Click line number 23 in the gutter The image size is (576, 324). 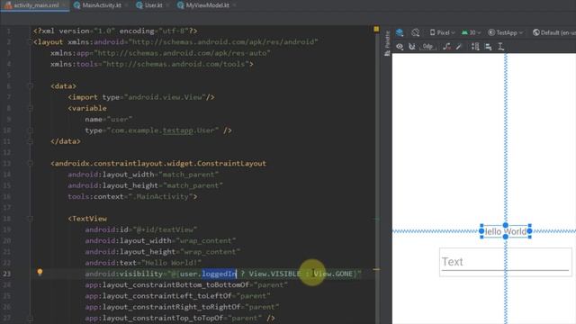(x=7, y=274)
